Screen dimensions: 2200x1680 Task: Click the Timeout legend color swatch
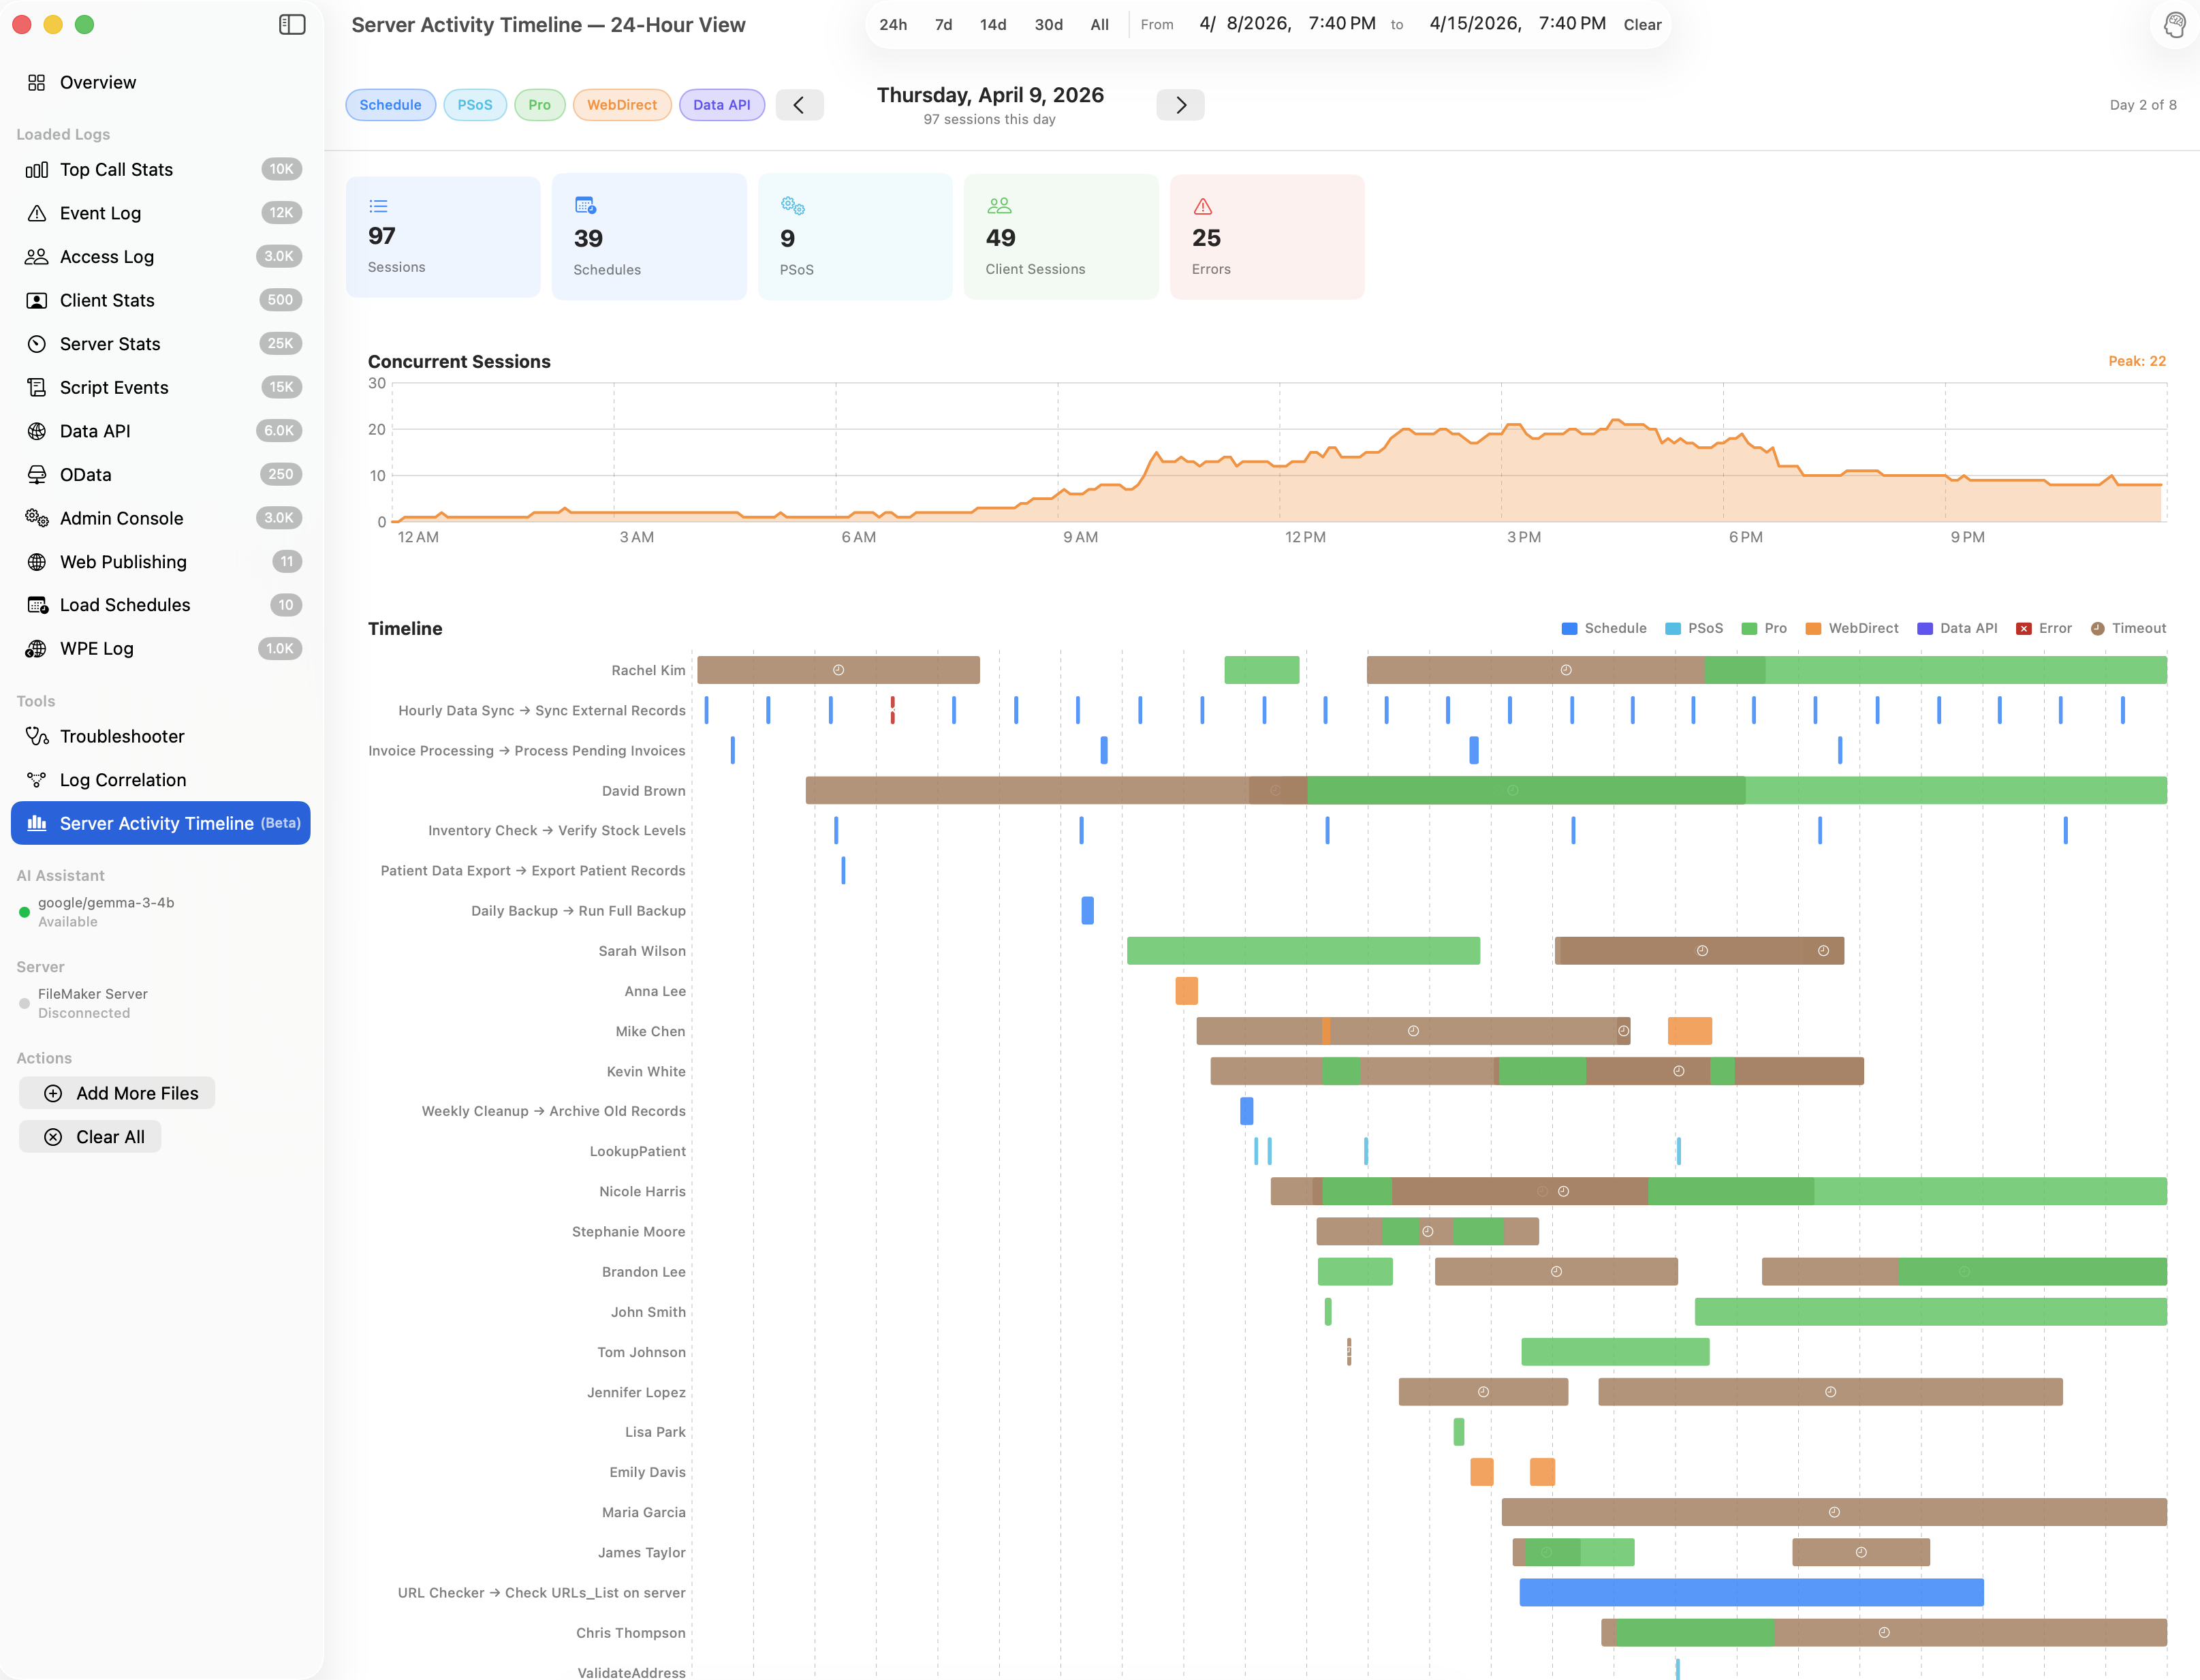coord(2097,628)
